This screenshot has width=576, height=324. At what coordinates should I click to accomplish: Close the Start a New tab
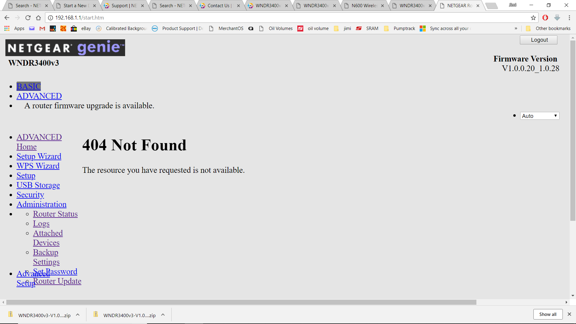pos(94,6)
